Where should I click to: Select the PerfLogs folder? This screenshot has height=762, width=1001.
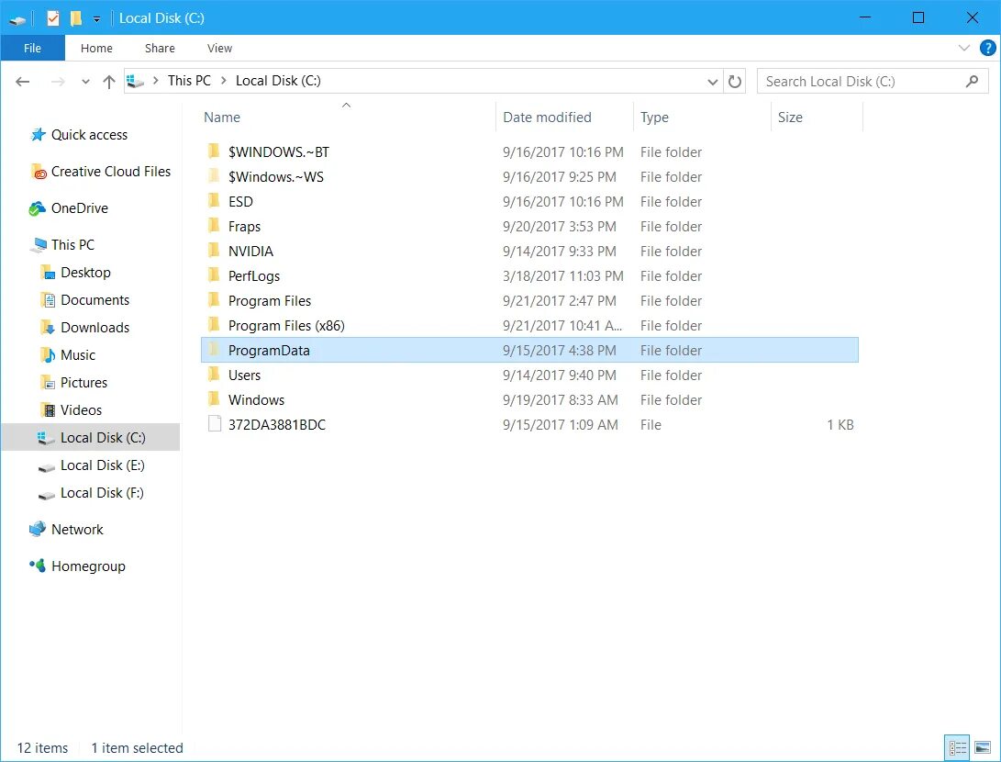[x=530, y=276]
